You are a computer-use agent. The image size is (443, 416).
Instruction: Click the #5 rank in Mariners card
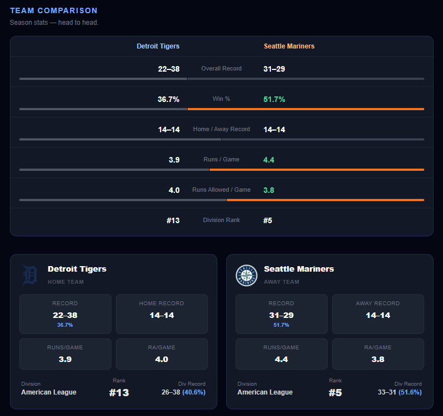335,392
